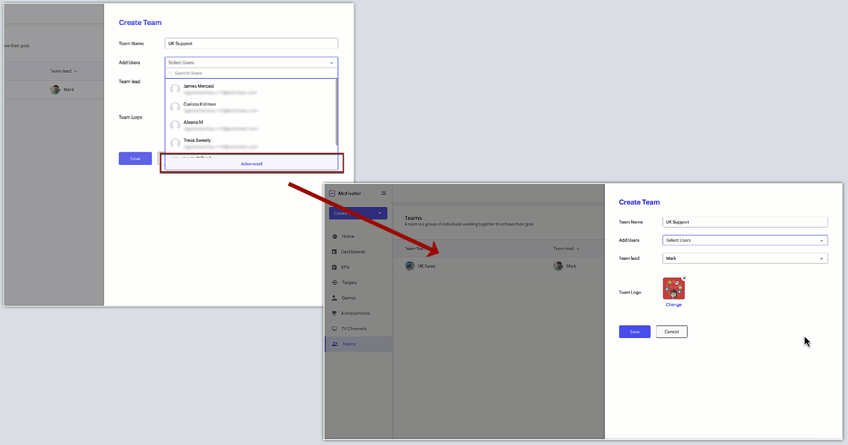Image resolution: width=848 pixels, height=445 pixels.
Task: Go to Teams in the sidebar menu
Action: click(349, 344)
